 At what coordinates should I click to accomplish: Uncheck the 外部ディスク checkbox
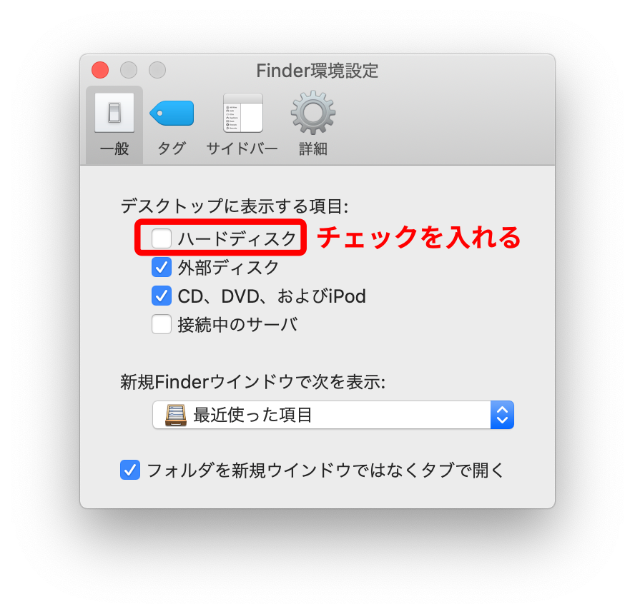coord(161,267)
